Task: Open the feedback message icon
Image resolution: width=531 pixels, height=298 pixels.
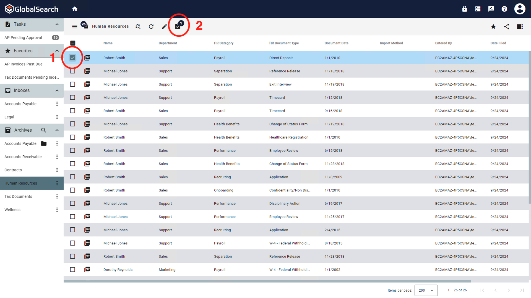Action: [491, 9]
